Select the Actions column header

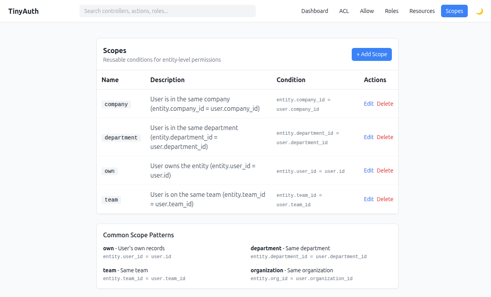(x=375, y=80)
